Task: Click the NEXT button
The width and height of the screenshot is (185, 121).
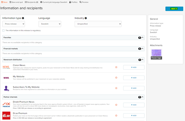Action: (x=174, y=9)
